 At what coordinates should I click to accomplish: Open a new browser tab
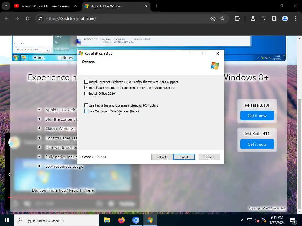pos(156,6)
